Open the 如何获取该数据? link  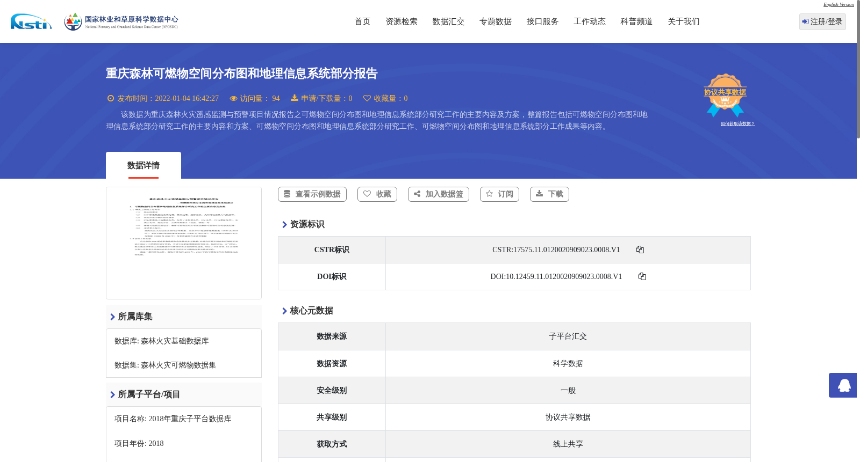[x=737, y=124]
